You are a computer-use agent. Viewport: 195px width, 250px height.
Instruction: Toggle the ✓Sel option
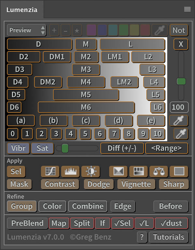click(x=122, y=223)
